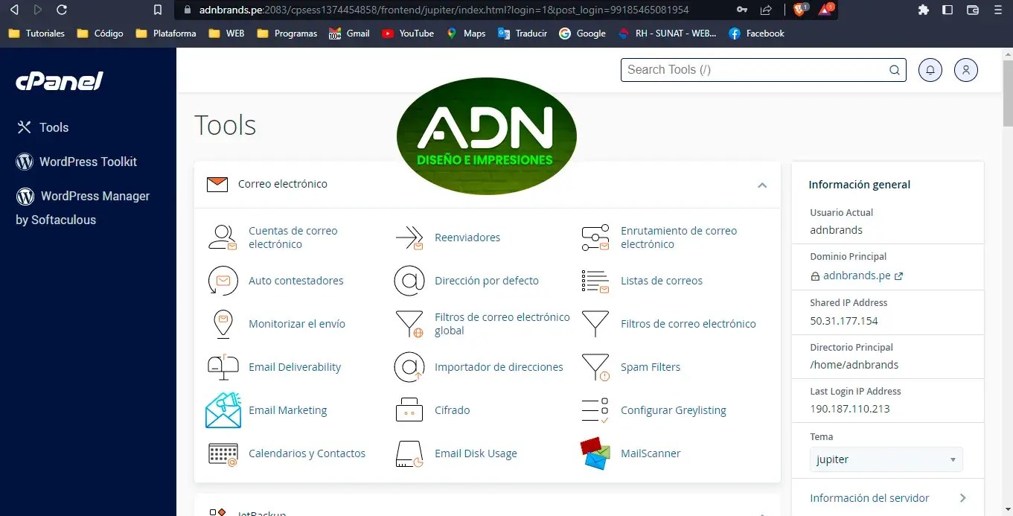Open the Tema jupiter dropdown
This screenshot has width=1013, height=516.
point(886,459)
